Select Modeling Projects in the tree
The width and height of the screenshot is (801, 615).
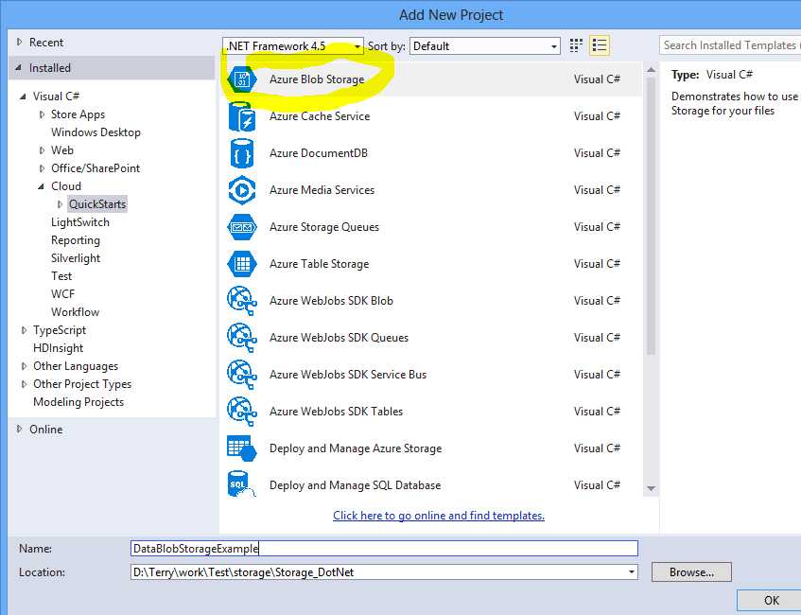click(x=78, y=402)
